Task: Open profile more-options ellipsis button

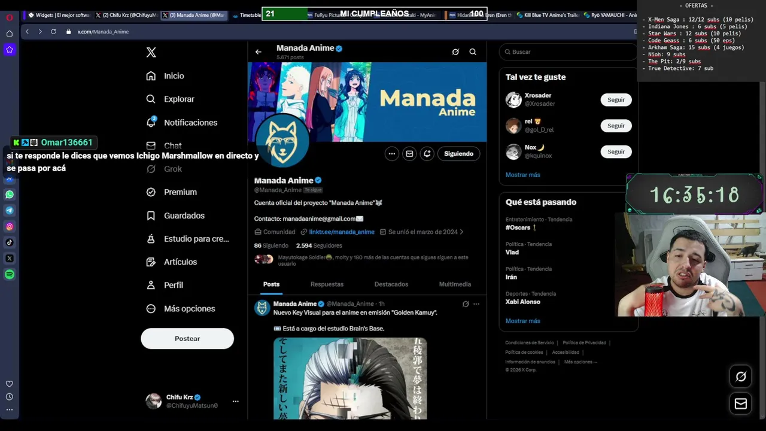Action: click(391, 154)
